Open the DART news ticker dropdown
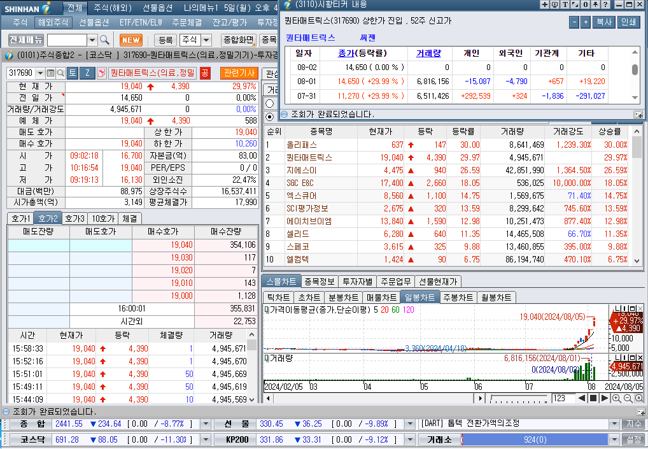Viewport: 648px width, 449px height. 614,424
